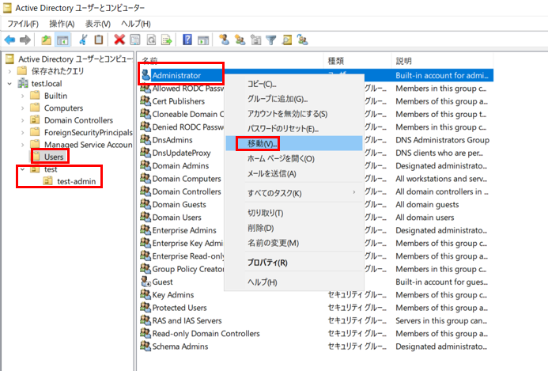Open the すべてのタスク(K) submenu
Viewport: 548px width, 371px height.
[293, 193]
